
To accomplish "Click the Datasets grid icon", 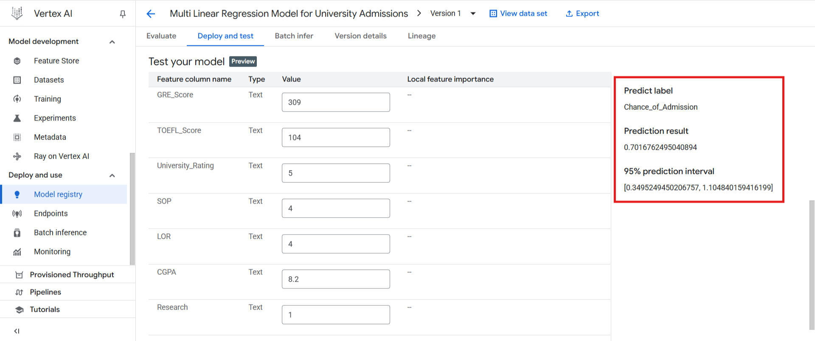I will (x=17, y=80).
